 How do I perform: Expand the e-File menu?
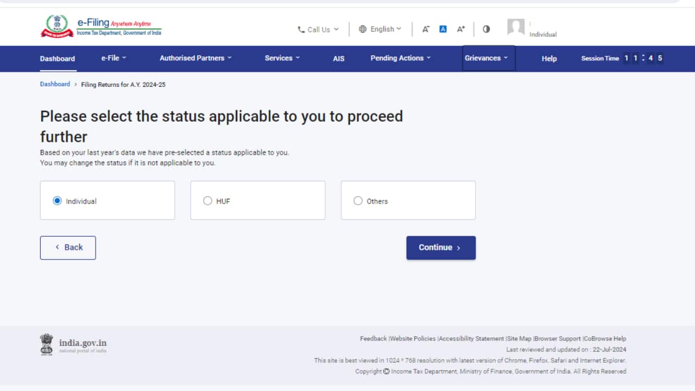point(113,58)
